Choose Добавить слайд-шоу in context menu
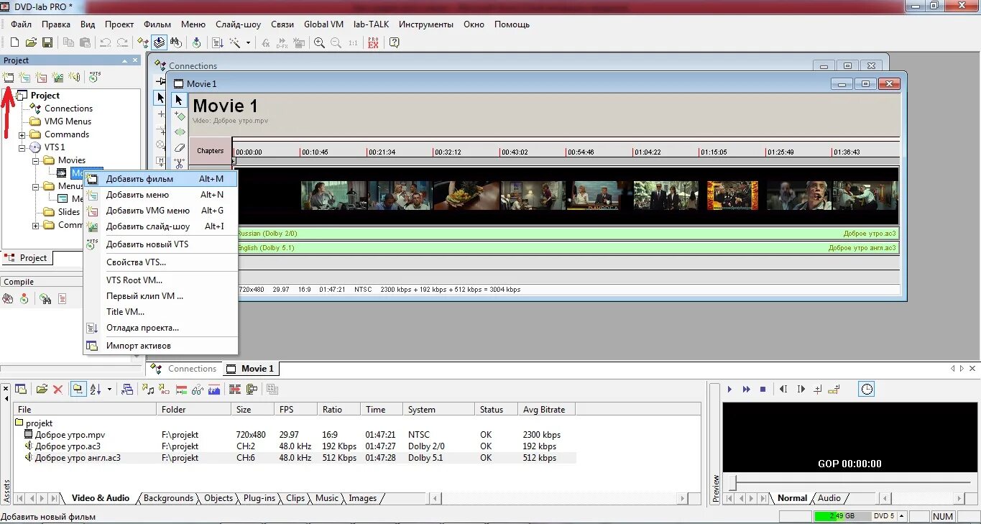The width and height of the screenshot is (981, 524). click(161, 226)
